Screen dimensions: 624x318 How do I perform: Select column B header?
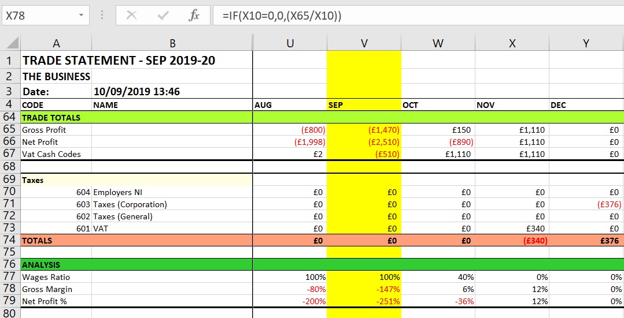click(172, 43)
